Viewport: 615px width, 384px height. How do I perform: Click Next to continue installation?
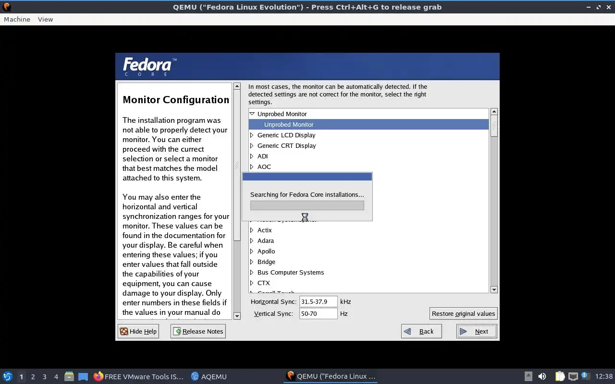[477, 331]
